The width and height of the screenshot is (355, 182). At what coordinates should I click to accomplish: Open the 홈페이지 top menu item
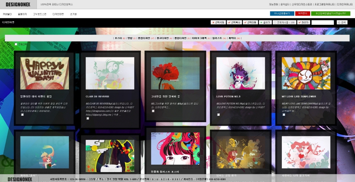22,14
